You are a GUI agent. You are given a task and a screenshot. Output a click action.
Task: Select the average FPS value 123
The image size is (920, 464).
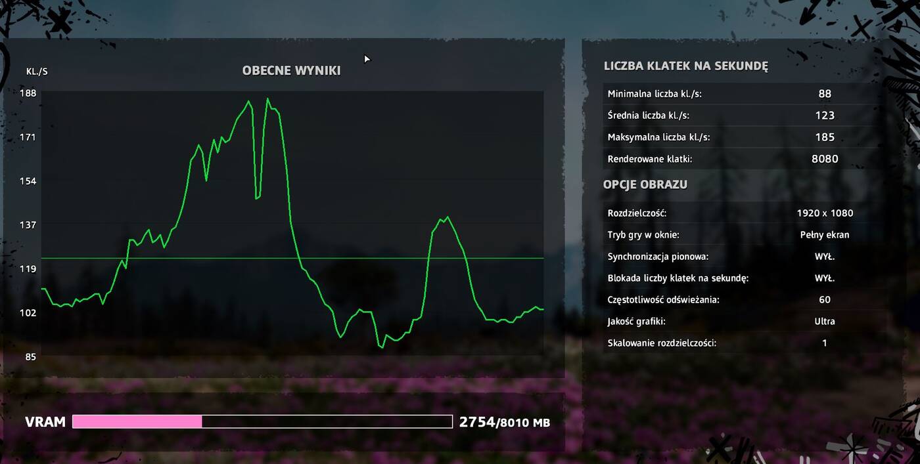click(x=825, y=116)
